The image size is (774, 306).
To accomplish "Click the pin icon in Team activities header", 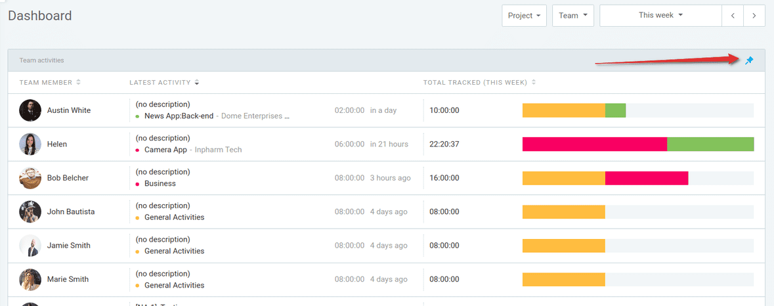I will [749, 60].
